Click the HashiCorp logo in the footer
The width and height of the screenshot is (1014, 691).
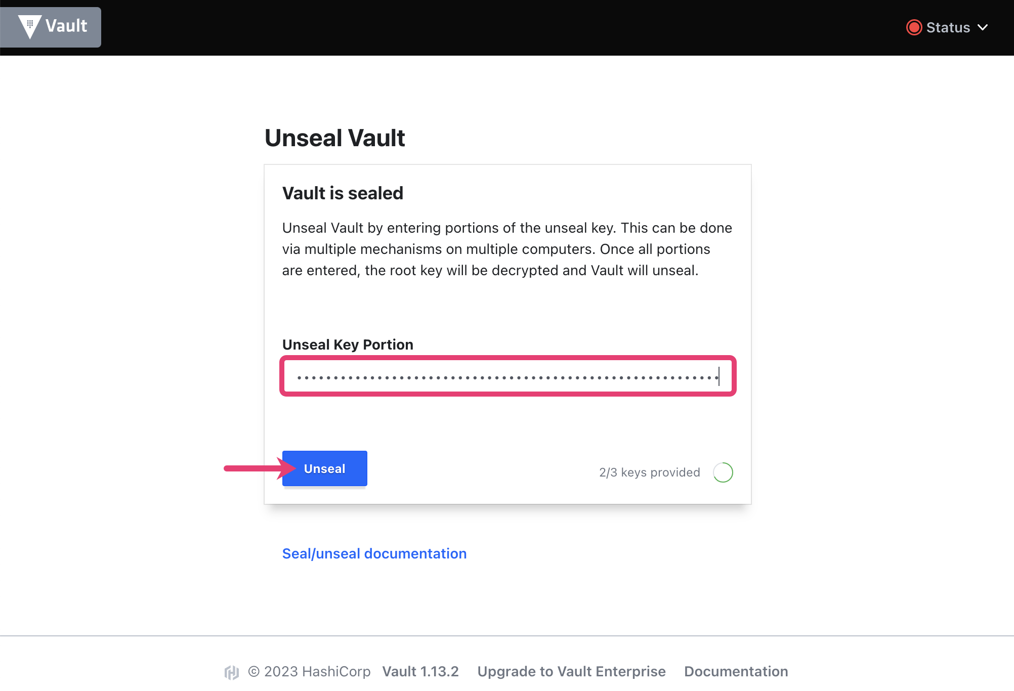[x=232, y=672]
